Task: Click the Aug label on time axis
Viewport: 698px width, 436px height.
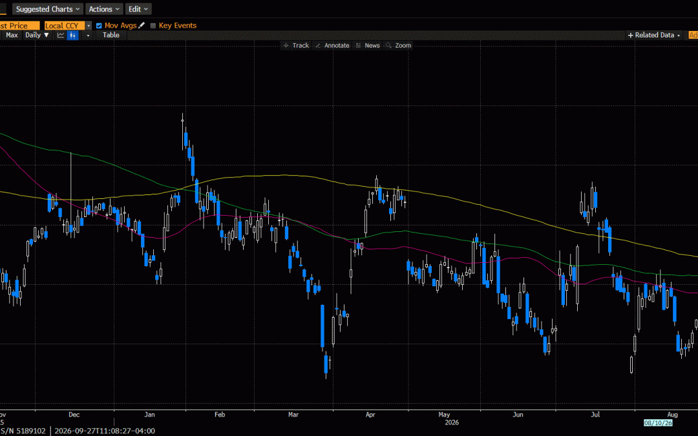Action: 673,415
